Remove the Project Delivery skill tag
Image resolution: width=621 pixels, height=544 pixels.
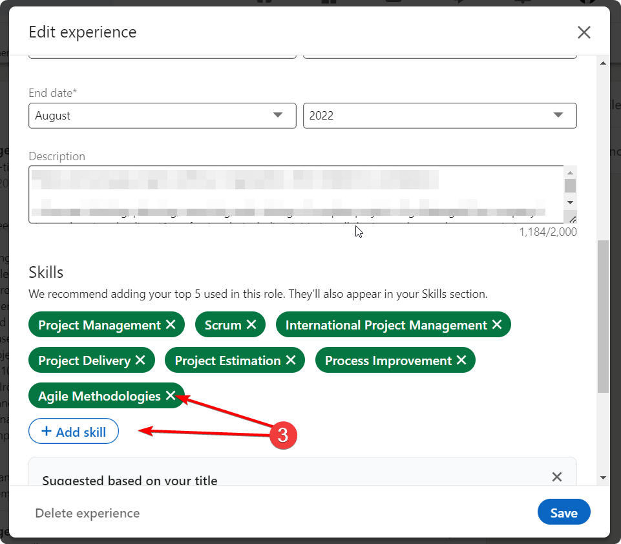[x=140, y=361]
